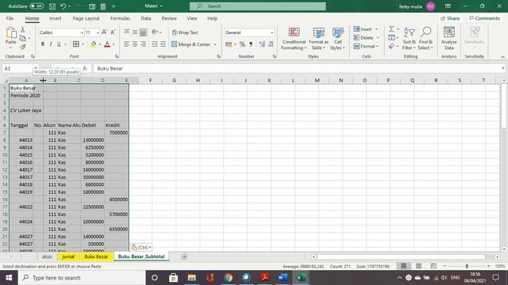Image resolution: width=508 pixels, height=285 pixels.
Task: Open Paste Options (Ctrl) dropdown
Action: [x=141, y=247]
